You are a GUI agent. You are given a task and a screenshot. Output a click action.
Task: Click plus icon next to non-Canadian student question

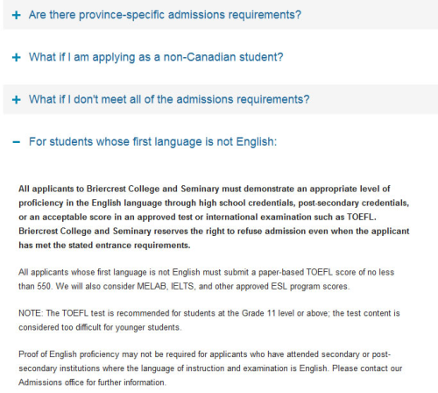(x=17, y=57)
